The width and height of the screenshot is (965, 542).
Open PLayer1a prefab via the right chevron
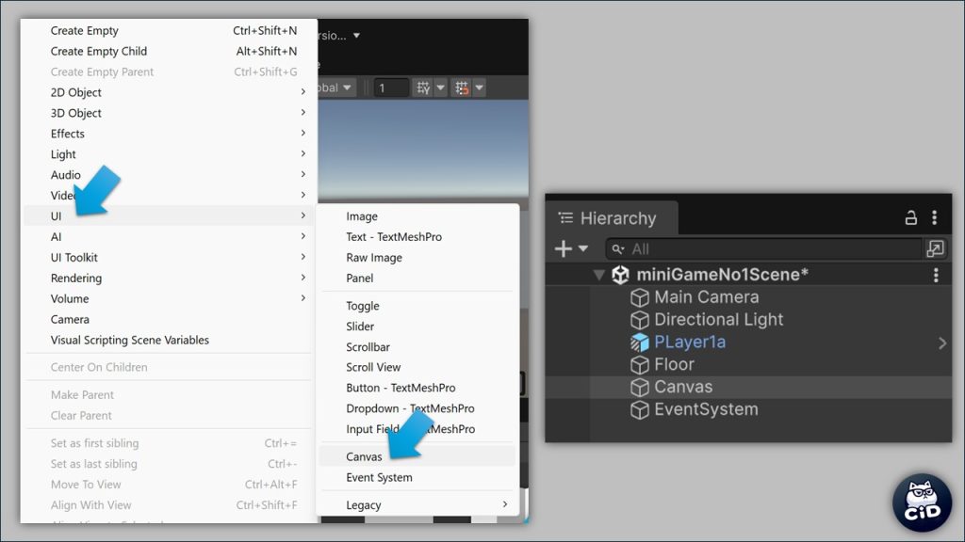pos(941,343)
